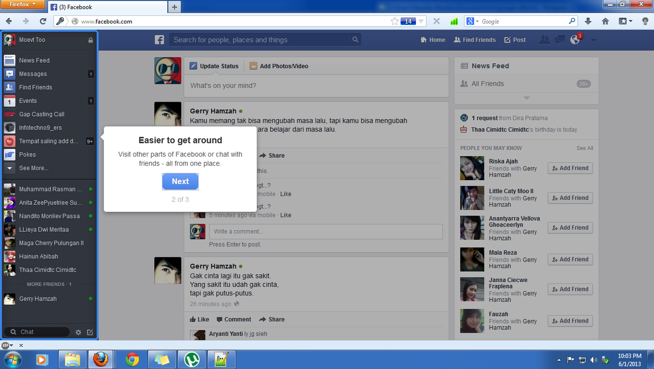Open chat with Gerry Hamzah in sidebar

(49, 299)
